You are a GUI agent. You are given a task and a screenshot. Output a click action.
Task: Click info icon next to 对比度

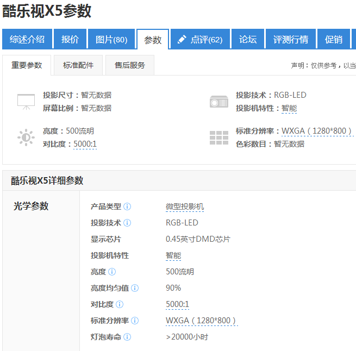point(120,304)
